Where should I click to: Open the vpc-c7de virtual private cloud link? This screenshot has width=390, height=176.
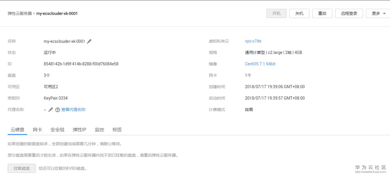[253, 41]
